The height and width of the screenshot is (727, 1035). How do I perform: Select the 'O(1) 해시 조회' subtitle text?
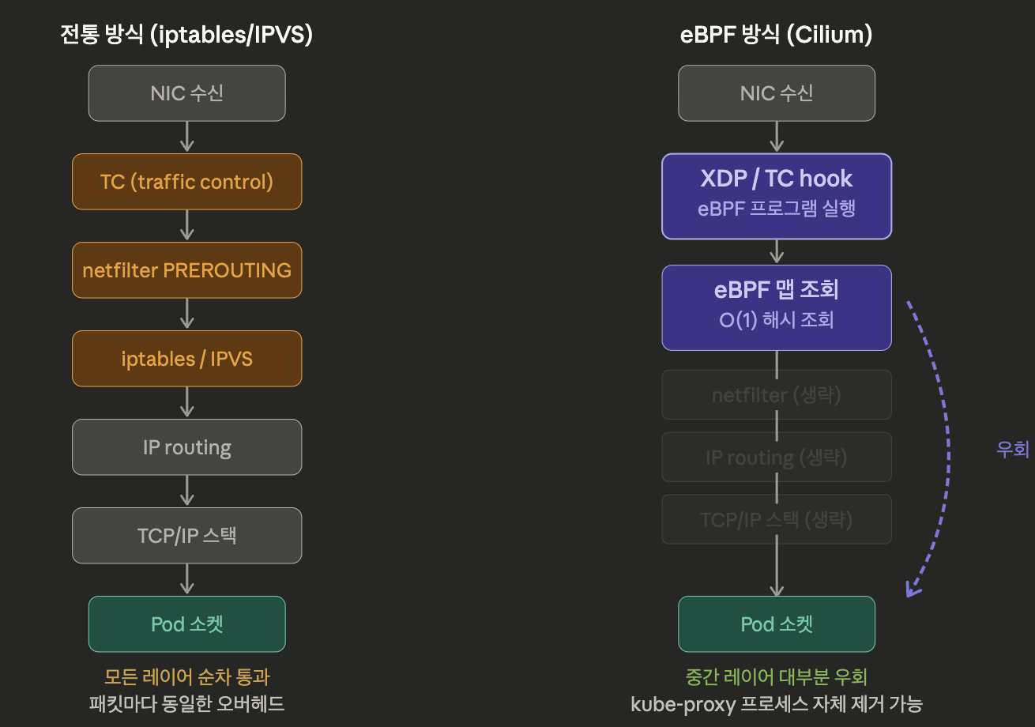click(777, 321)
